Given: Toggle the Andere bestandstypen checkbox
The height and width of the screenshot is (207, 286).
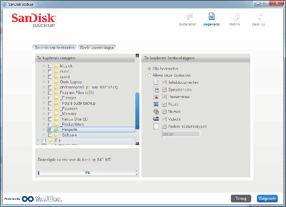Looking at the screenshot, I should click(x=164, y=126).
